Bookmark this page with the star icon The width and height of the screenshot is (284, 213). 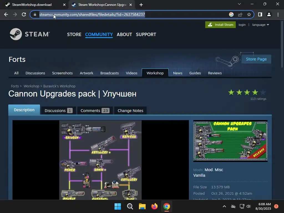click(x=249, y=14)
